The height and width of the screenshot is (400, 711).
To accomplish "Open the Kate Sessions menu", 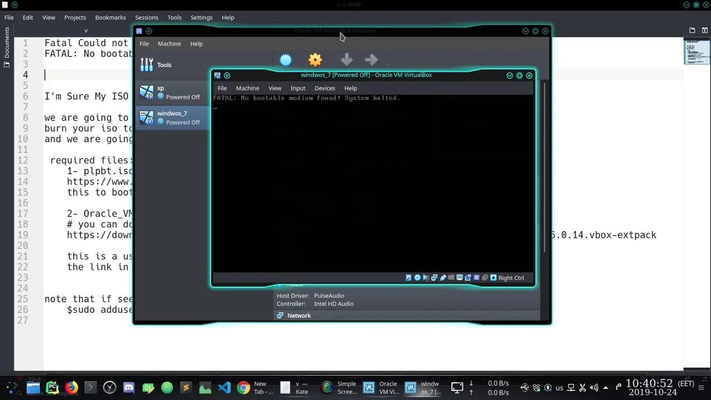I will [x=147, y=17].
